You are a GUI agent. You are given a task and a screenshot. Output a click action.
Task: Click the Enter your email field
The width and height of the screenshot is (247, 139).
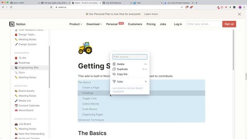pos(203,24)
